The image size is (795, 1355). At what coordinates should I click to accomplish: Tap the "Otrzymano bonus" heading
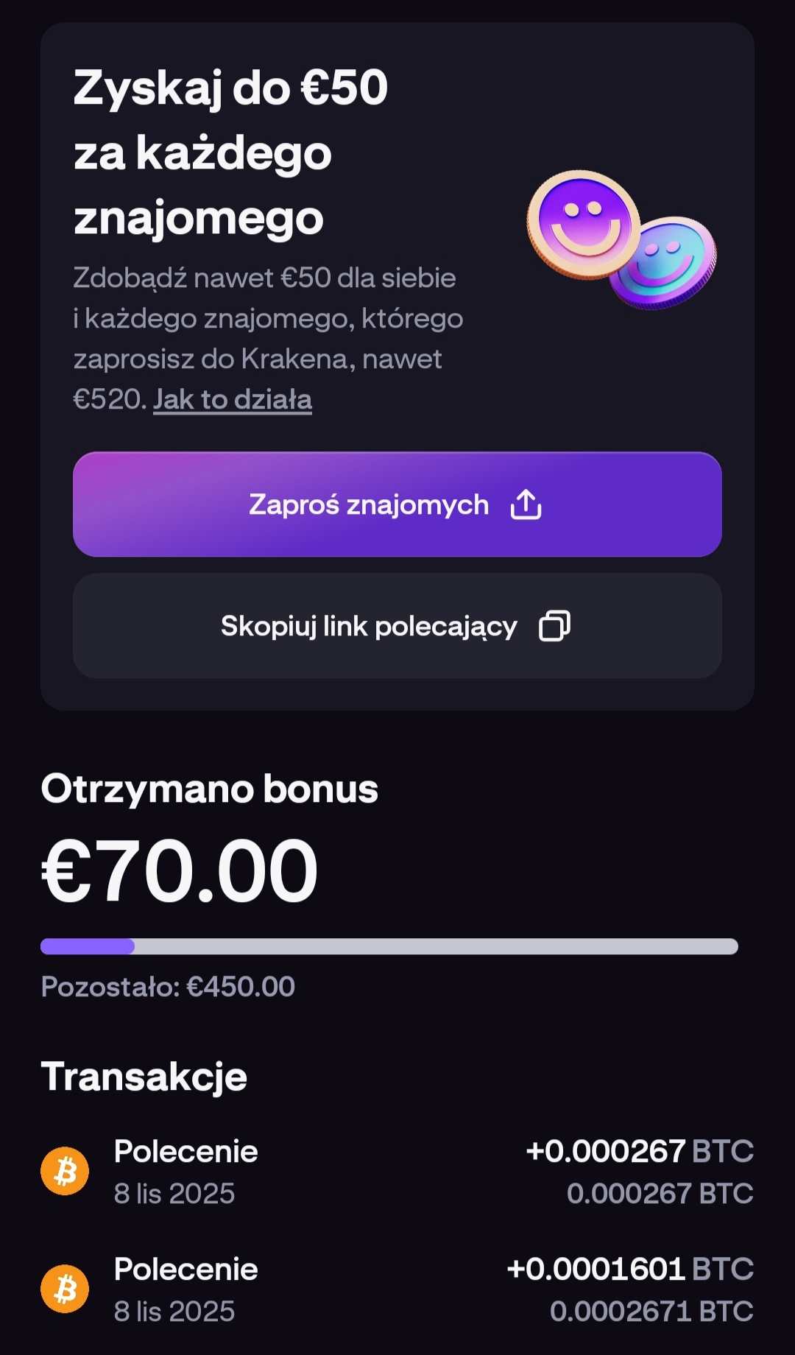pyautogui.click(x=209, y=789)
